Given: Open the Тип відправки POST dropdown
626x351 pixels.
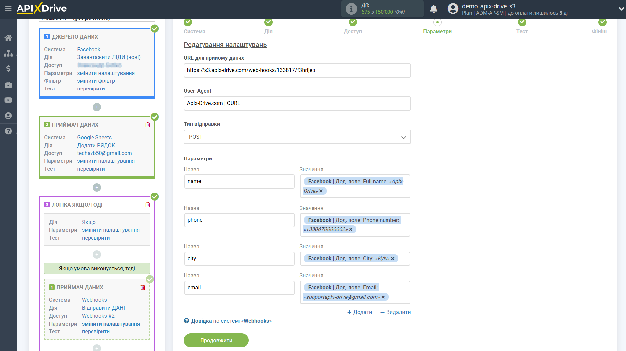Looking at the screenshot, I should (297, 137).
